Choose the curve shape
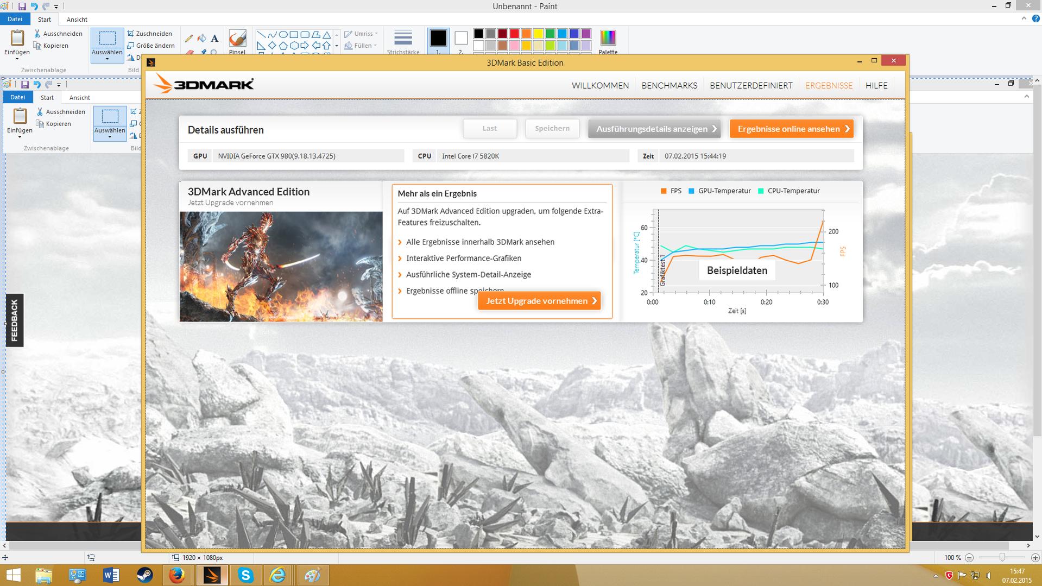This screenshot has width=1042, height=586. point(272,35)
